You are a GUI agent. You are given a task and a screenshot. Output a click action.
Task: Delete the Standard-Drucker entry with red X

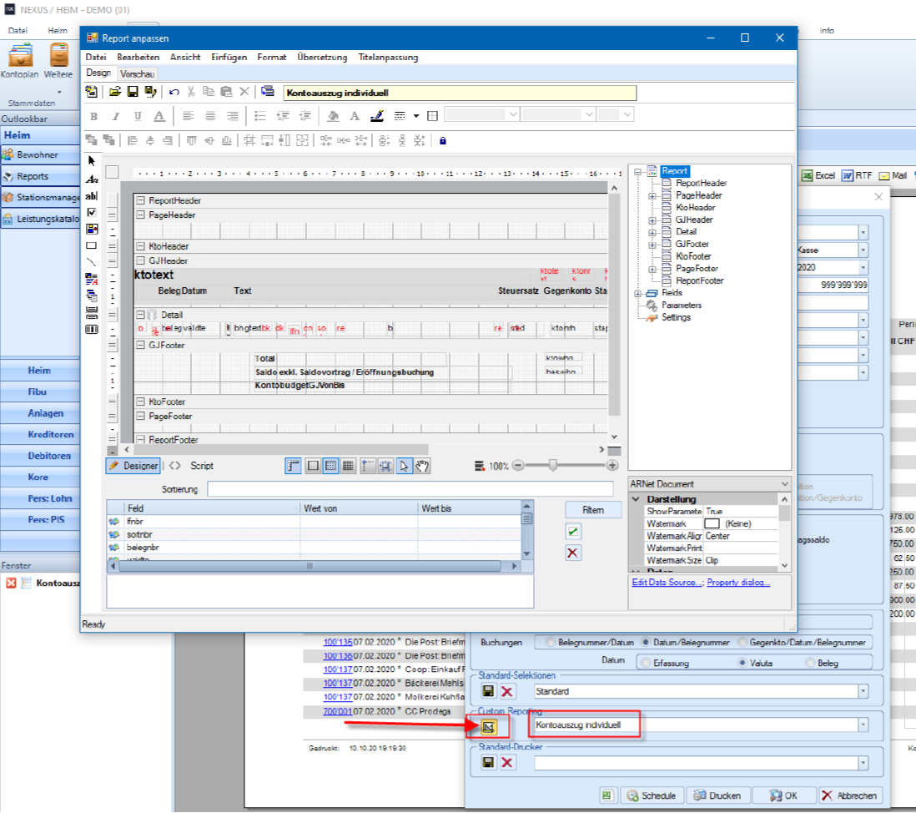pos(507,762)
